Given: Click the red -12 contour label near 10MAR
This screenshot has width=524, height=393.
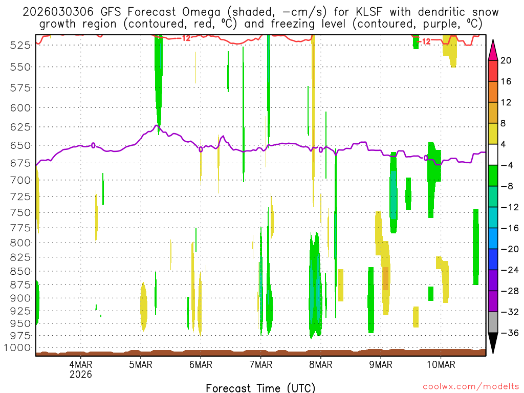Looking at the screenshot, I should [x=423, y=41].
